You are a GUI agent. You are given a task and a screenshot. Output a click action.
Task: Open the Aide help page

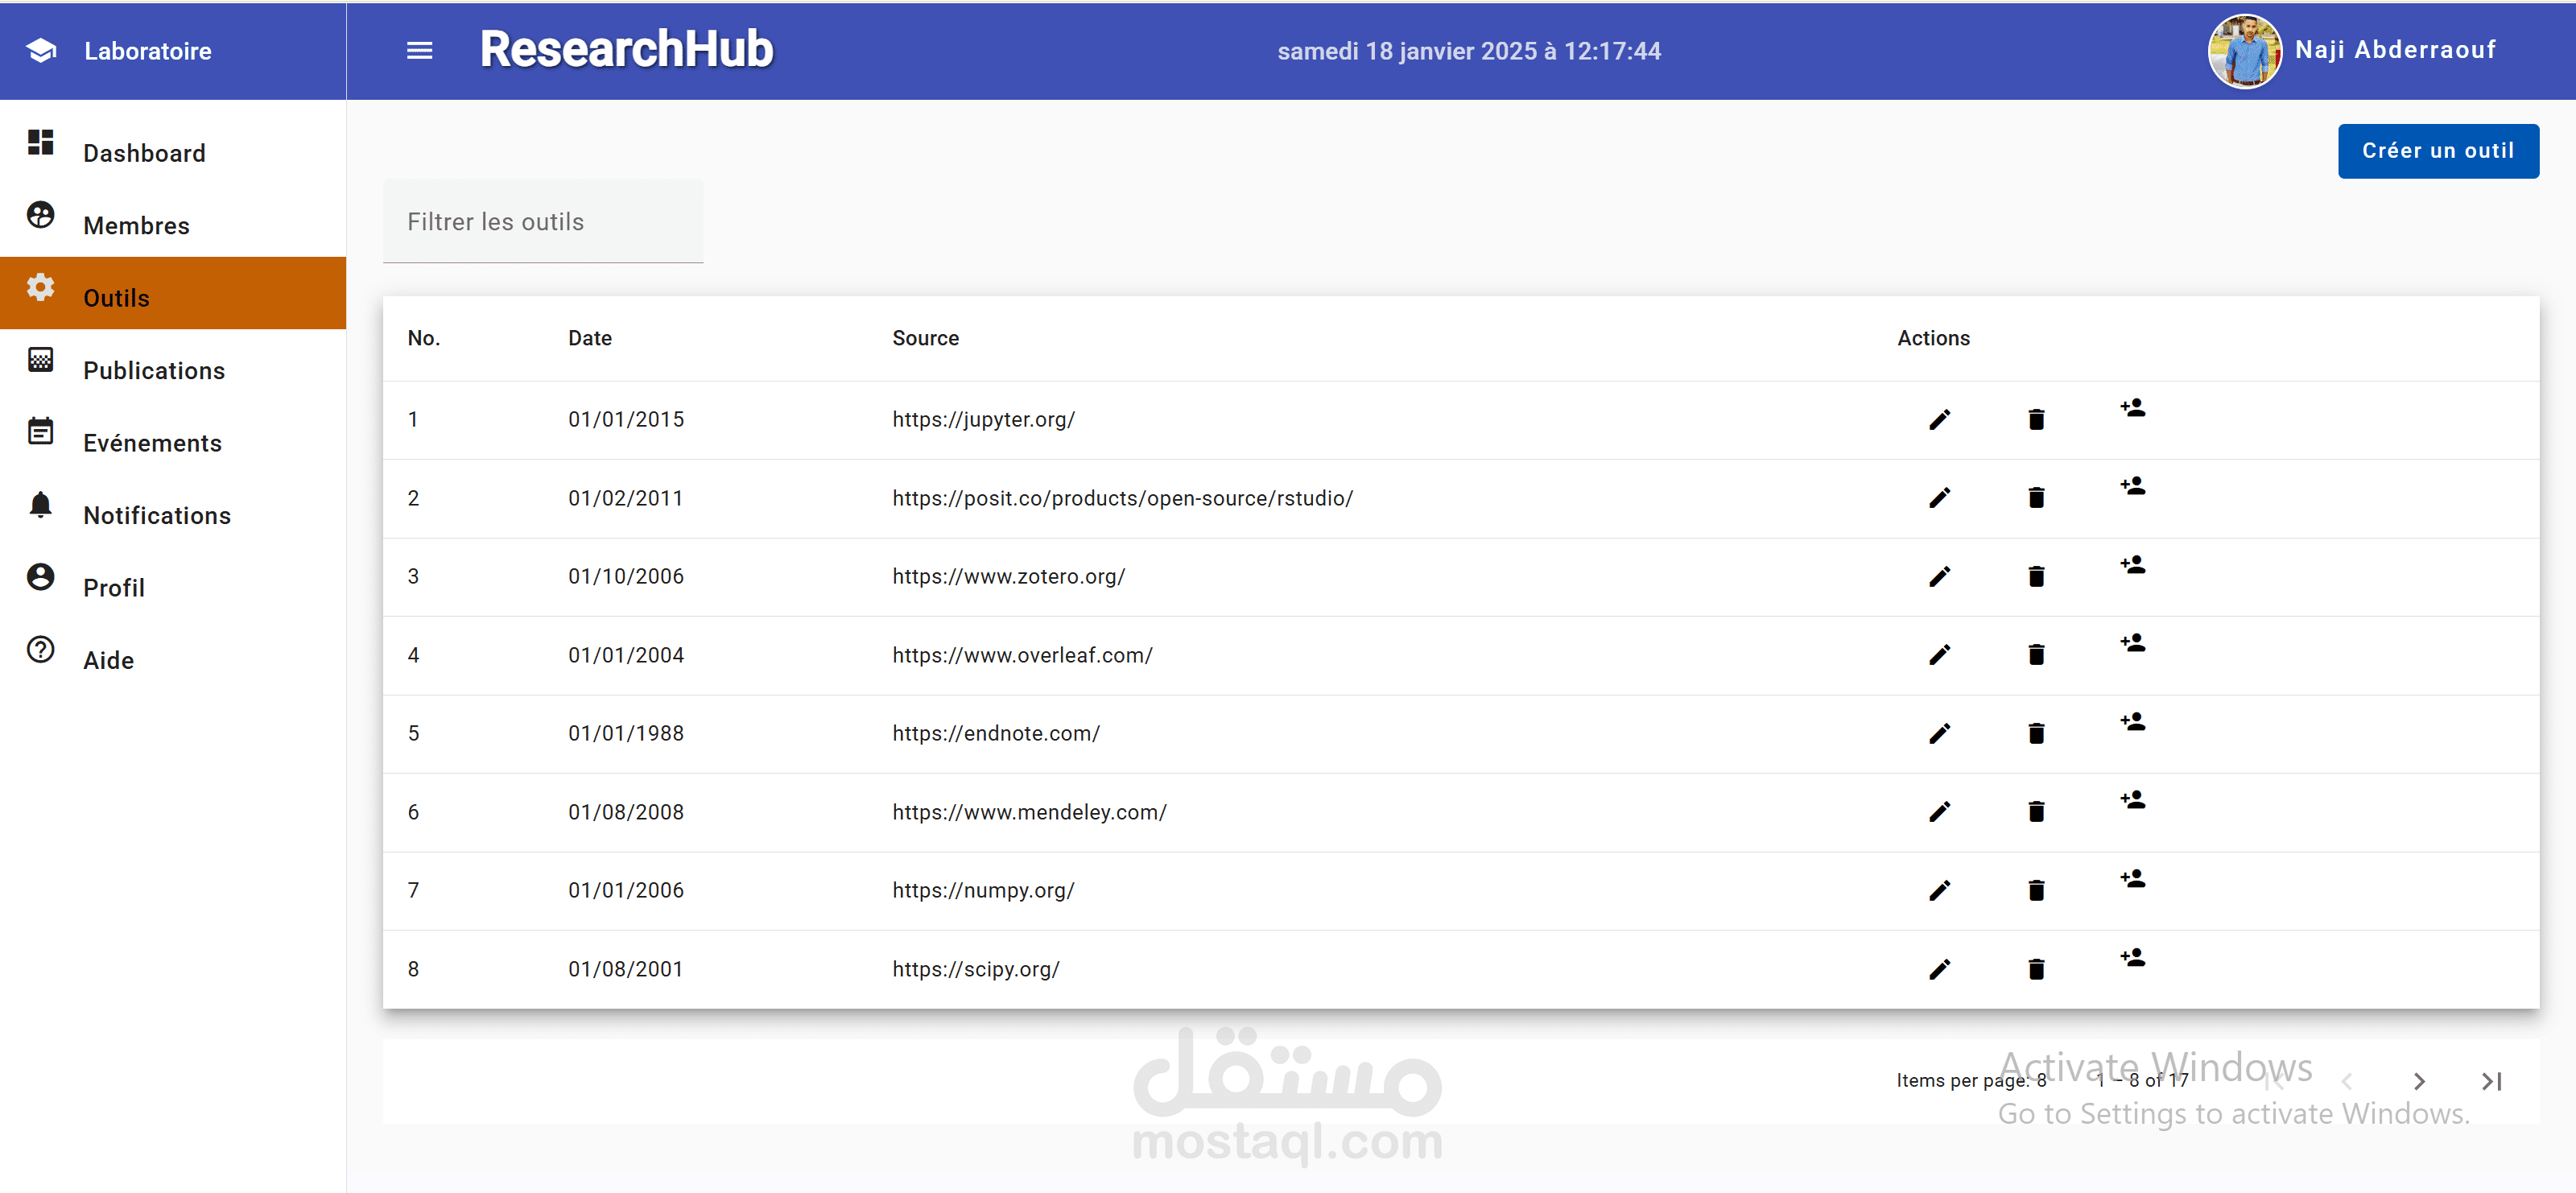[x=108, y=660]
